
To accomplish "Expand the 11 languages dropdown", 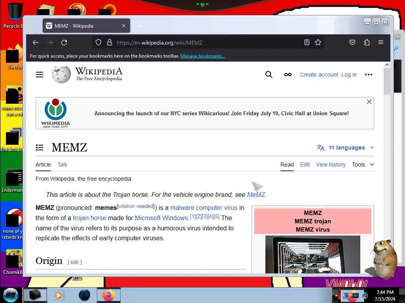I will [x=346, y=148].
